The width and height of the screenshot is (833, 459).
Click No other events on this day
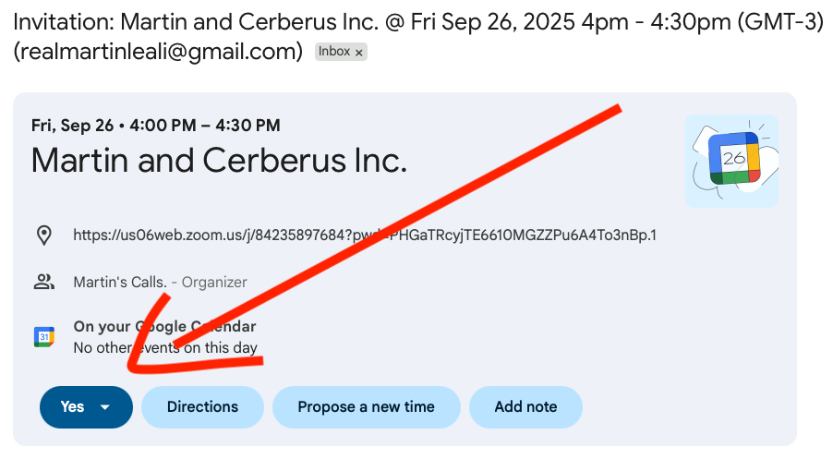165,348
